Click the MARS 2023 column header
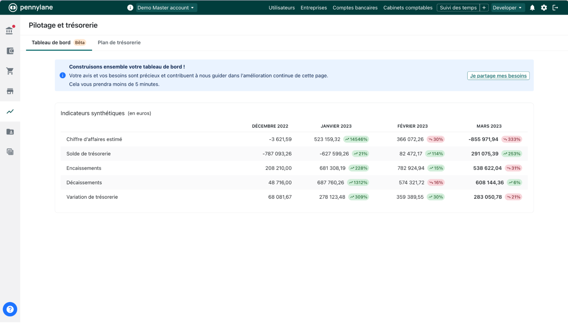 (x=489, y=126)
